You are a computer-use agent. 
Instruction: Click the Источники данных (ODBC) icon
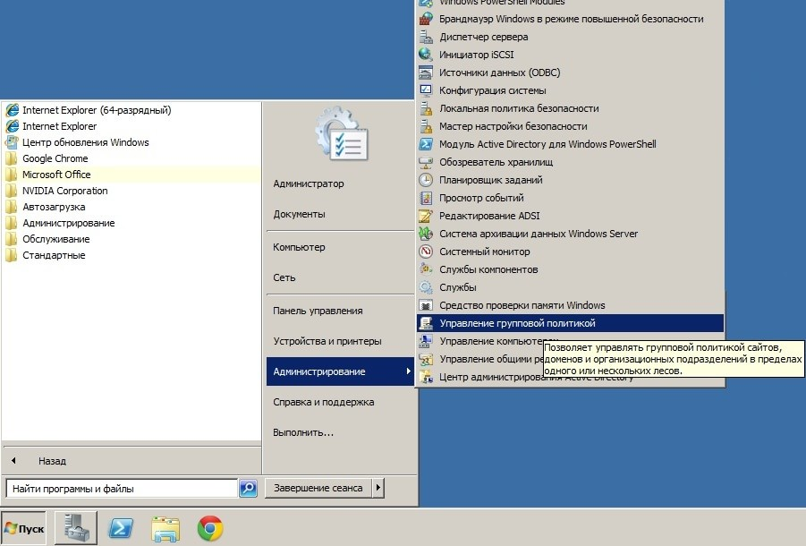(x=426, y=73)
